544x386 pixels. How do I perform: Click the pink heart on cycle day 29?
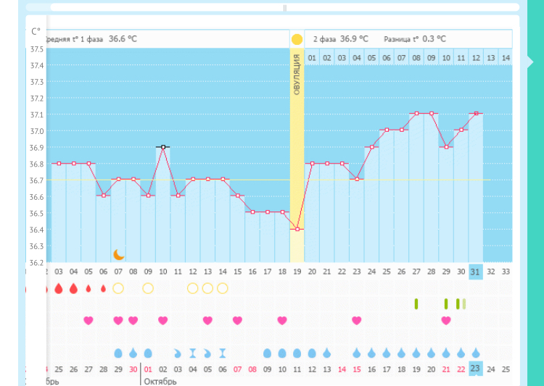[x=446, y=320]
